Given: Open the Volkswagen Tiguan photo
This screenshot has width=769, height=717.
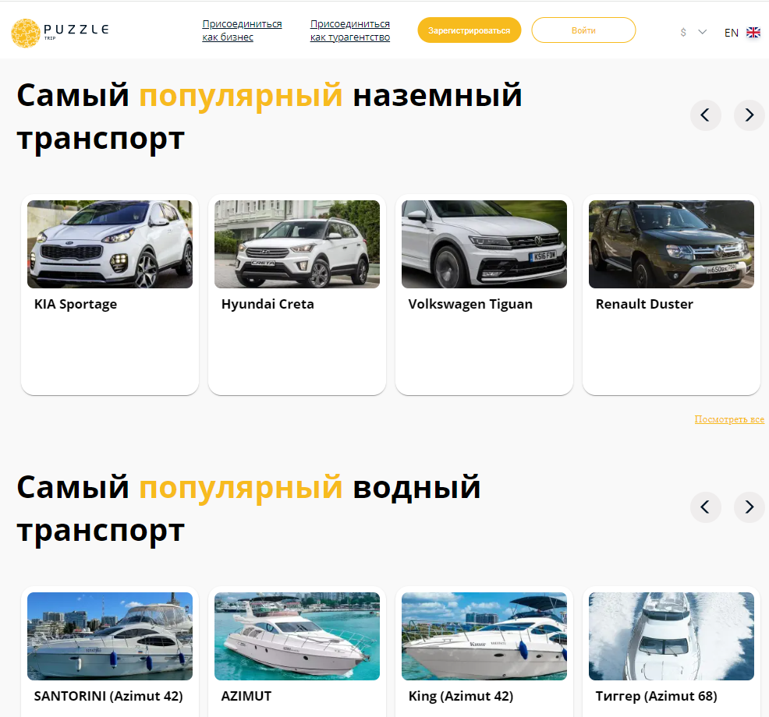Looking at the screenshot, I should (484, 244).
